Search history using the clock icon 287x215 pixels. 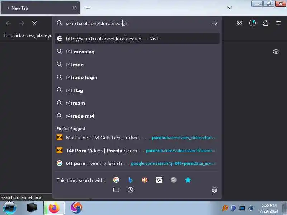click(x=130, y=190)
